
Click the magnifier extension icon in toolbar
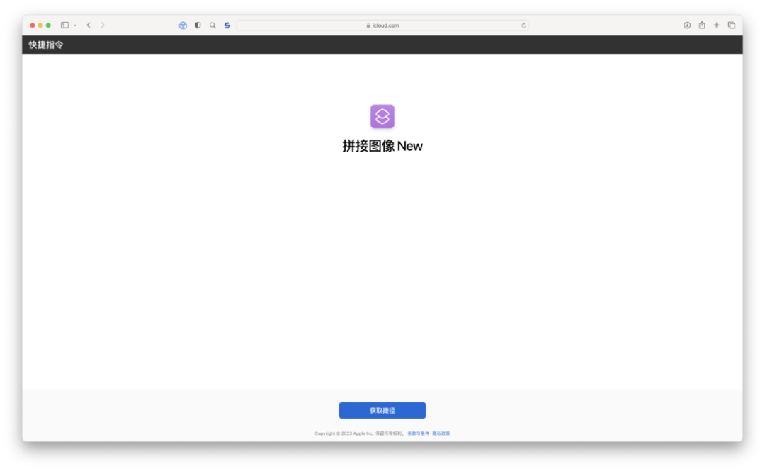pyautogui.click(x=212, y=25)
